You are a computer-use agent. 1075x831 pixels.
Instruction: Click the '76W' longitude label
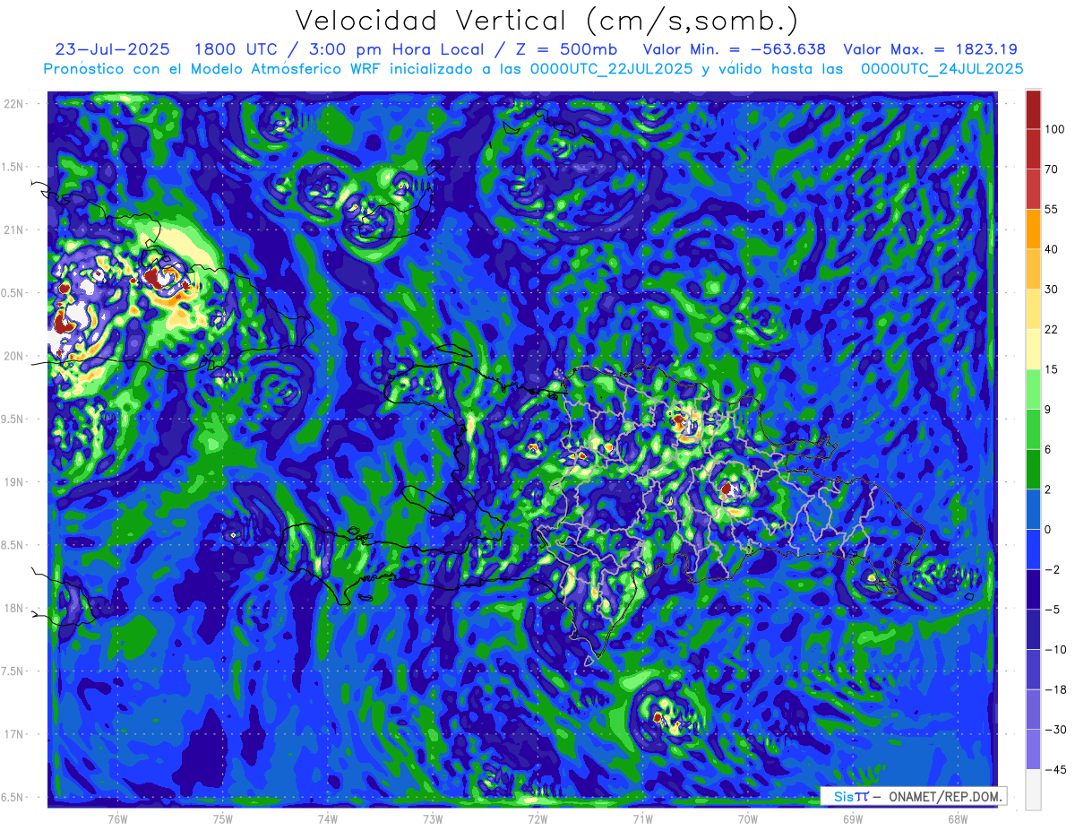point(117,819)
